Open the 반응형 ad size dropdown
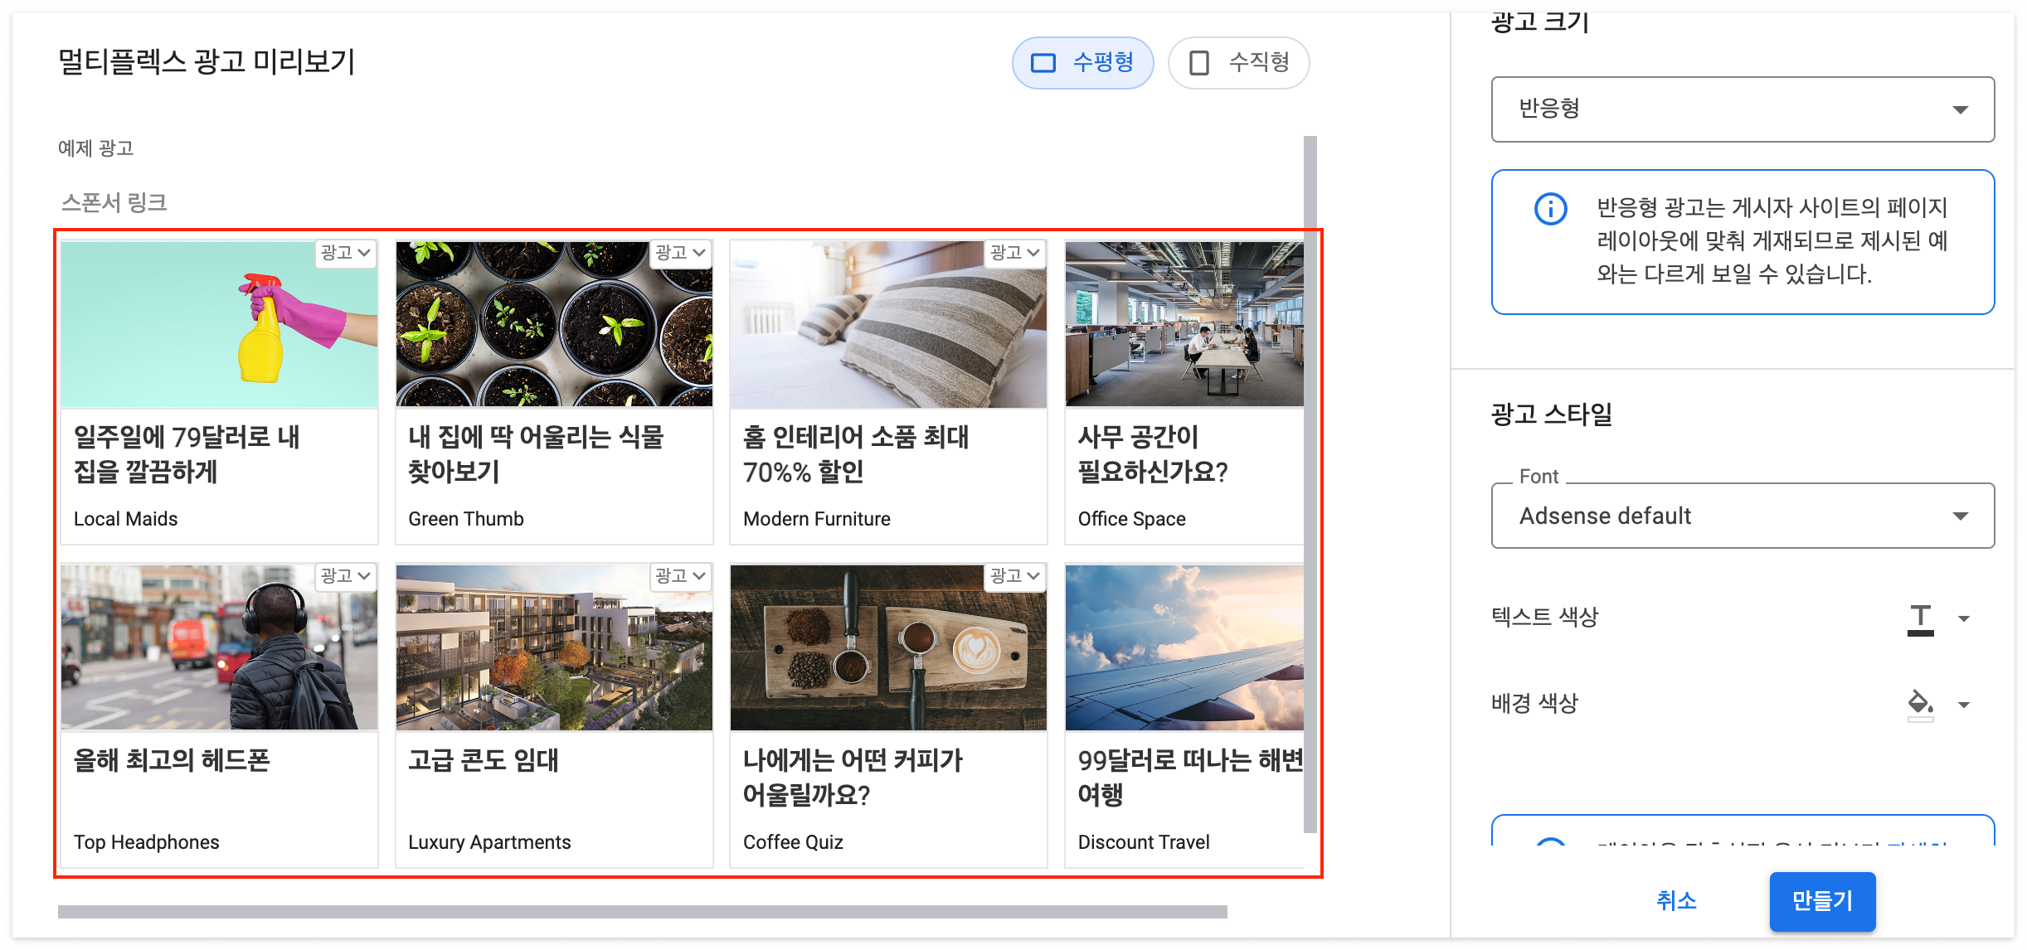The width and height of the screenshot is (2027, 950). 1742,109
